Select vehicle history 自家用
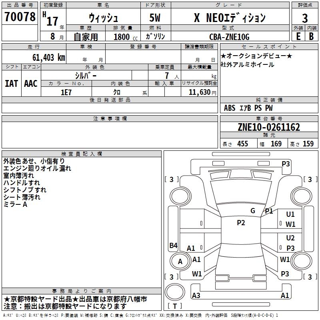This screenshot has height=320, width=320. point(86,37)
